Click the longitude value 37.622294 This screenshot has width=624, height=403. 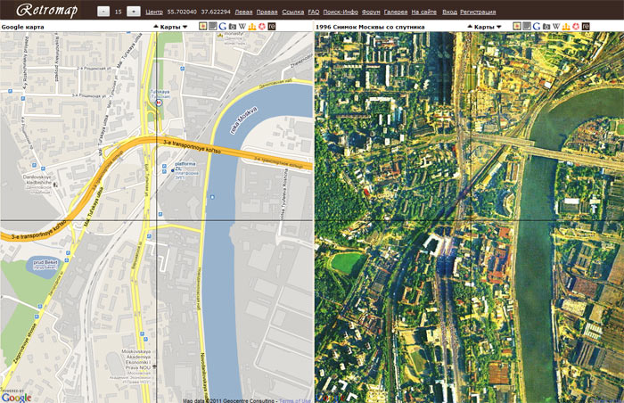pos(216,12)
